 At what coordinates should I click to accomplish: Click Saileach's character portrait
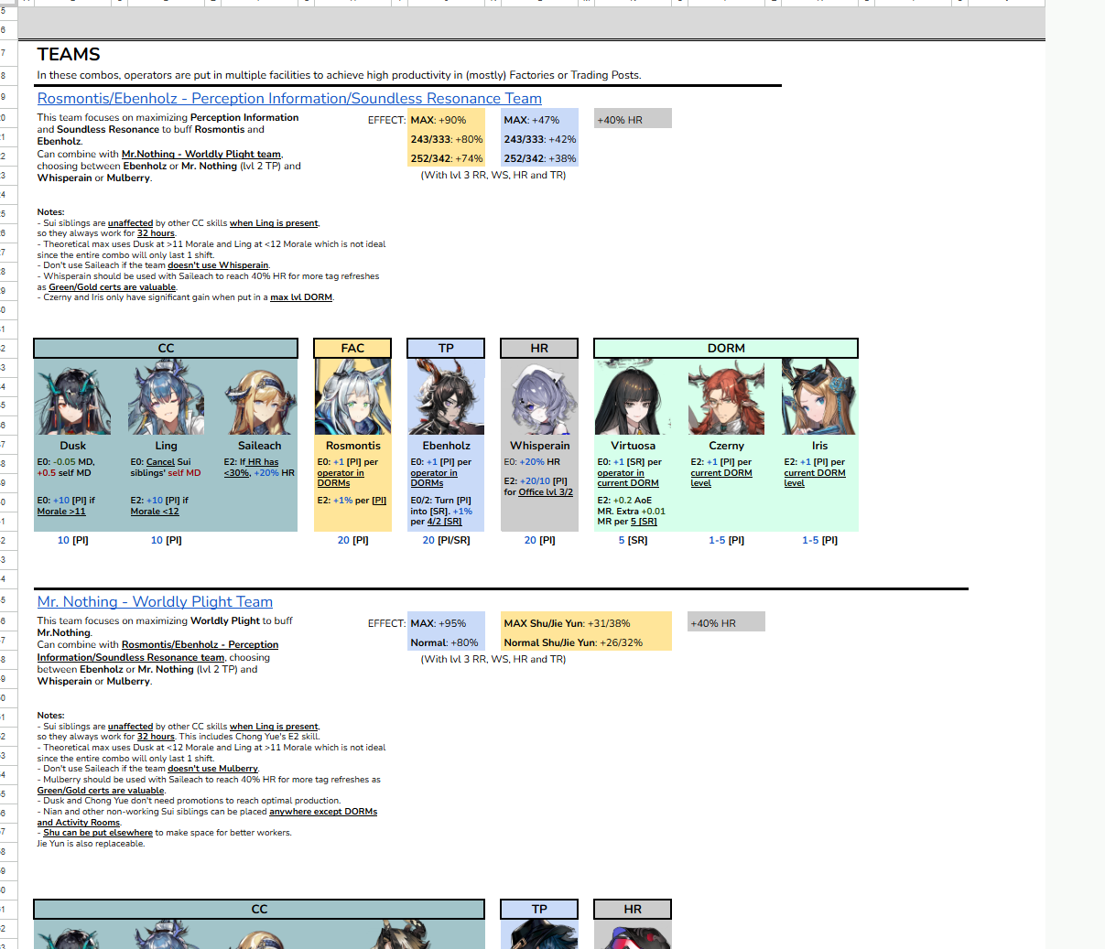[x=259, y=398]
